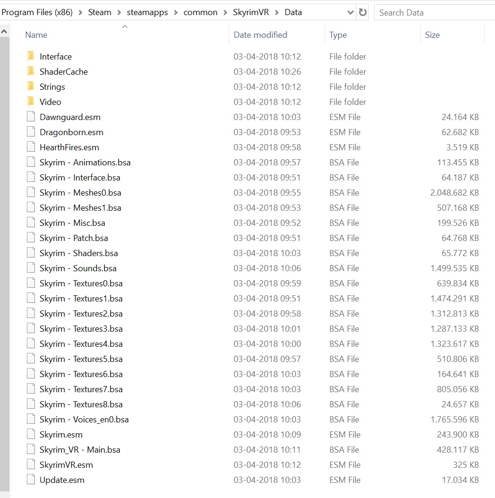Image resolution: width=495 pixels, height=498 pixels.
Task: Click the Skyrim - Voices_en0.bsa file icon
Action: pyautogui.click(x=31, y=419)
